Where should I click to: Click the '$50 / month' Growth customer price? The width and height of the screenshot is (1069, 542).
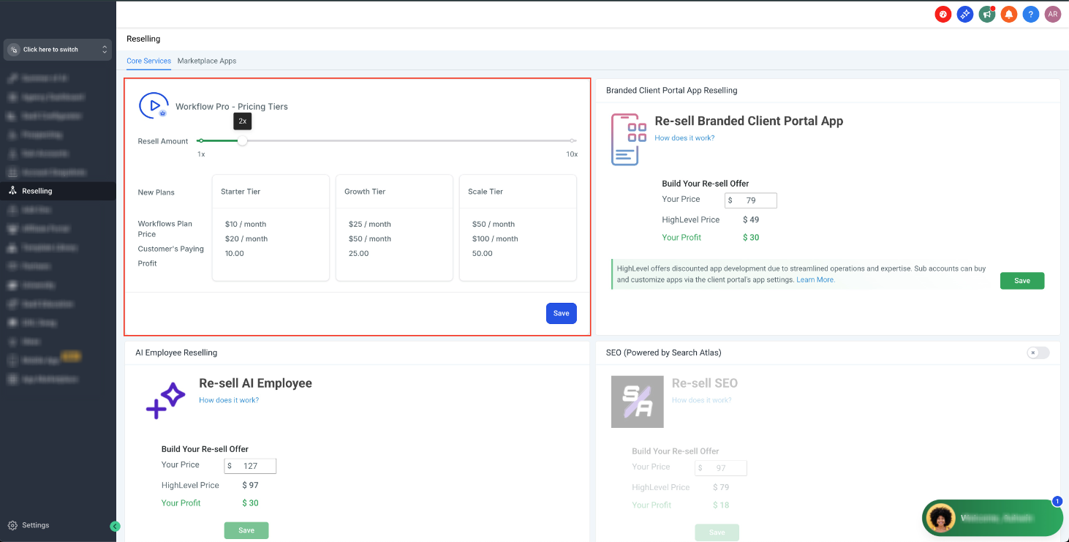pos(370,238)
